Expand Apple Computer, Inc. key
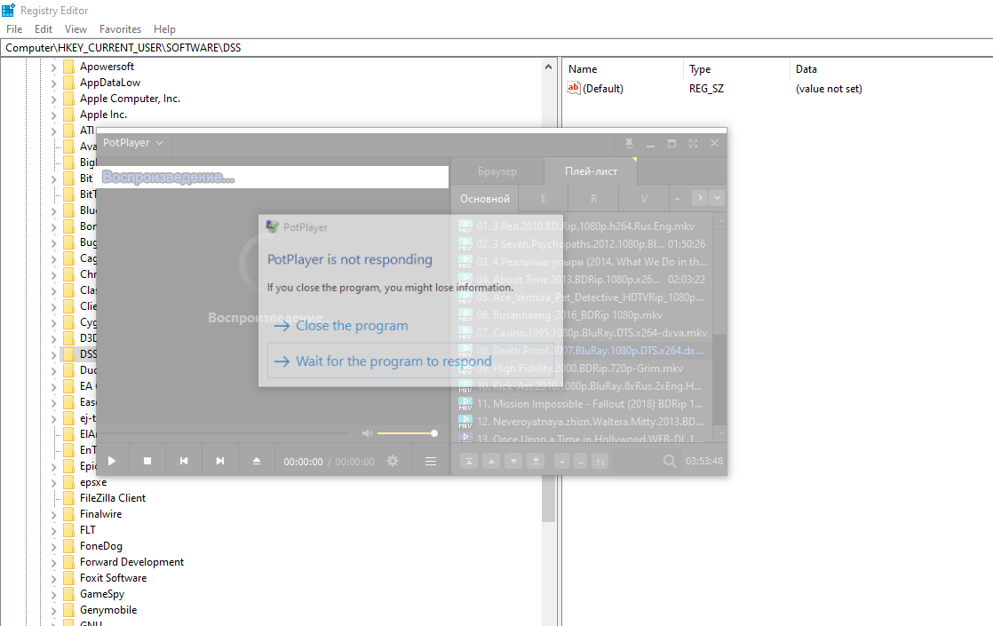This screenshot has width=993, height=626. (54, 99)
